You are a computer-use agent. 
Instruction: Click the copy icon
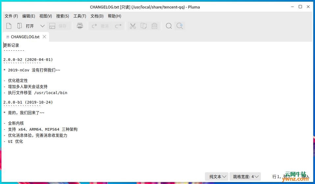[x=144, y=26]
